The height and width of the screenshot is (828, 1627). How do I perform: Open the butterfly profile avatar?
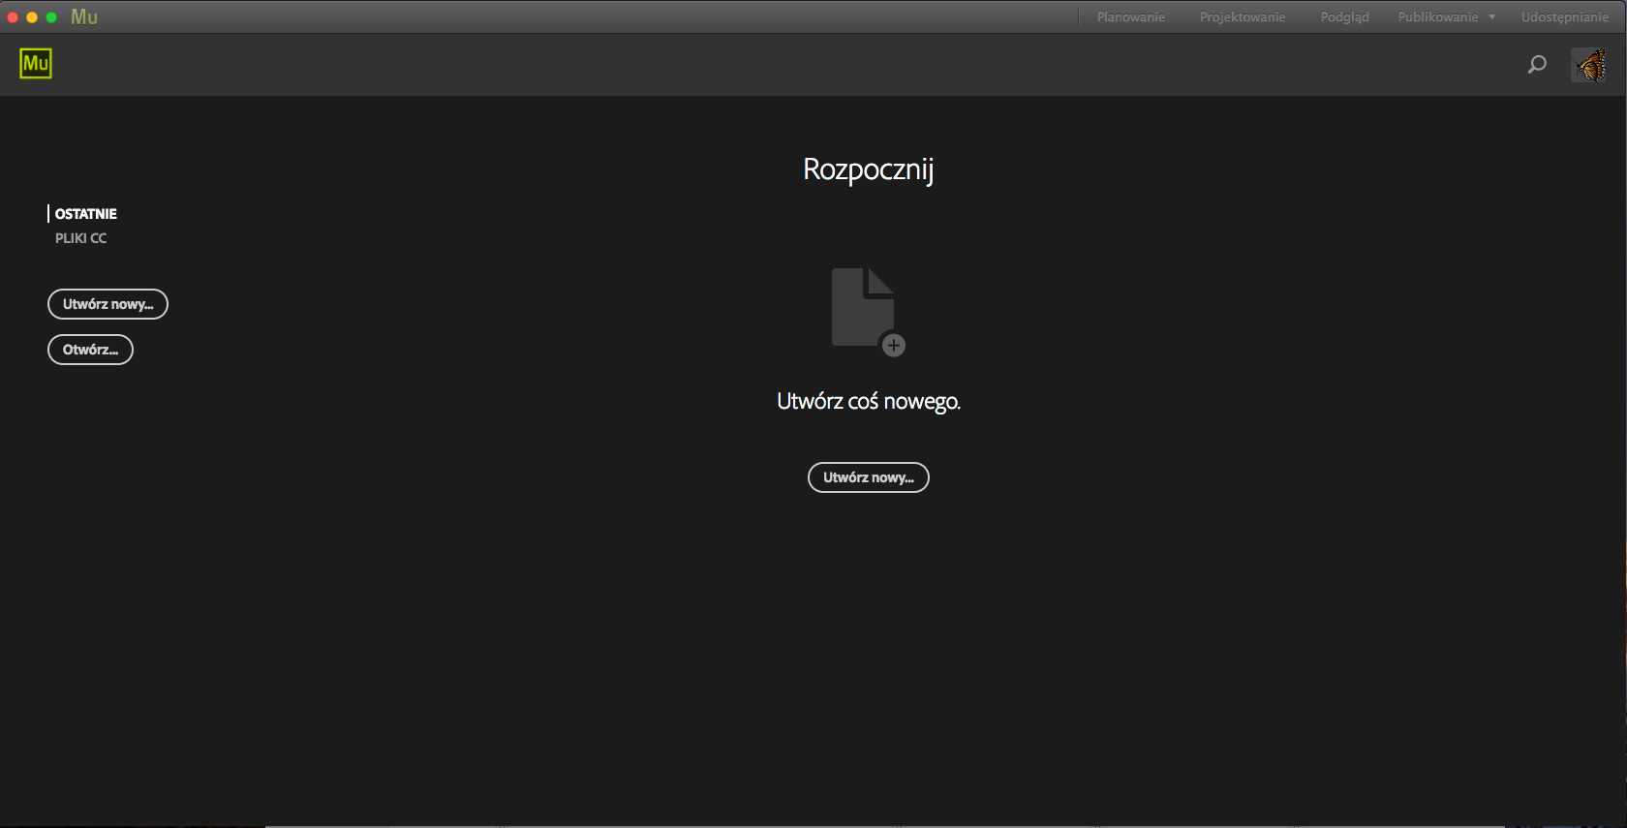tap(1589, 65)
